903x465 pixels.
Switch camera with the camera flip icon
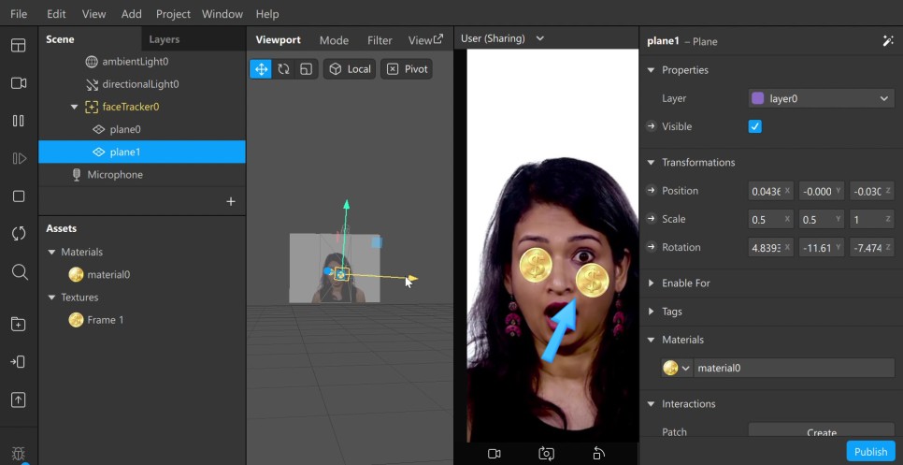tap(546, 454)
